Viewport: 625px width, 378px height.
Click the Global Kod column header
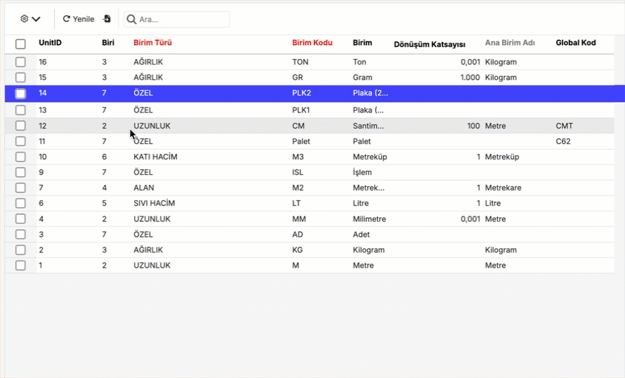tap(575, 43)
